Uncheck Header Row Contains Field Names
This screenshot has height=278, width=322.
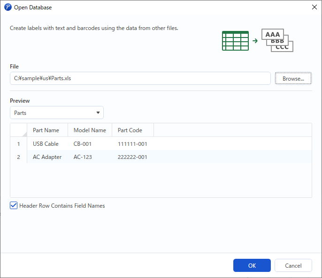14,206
